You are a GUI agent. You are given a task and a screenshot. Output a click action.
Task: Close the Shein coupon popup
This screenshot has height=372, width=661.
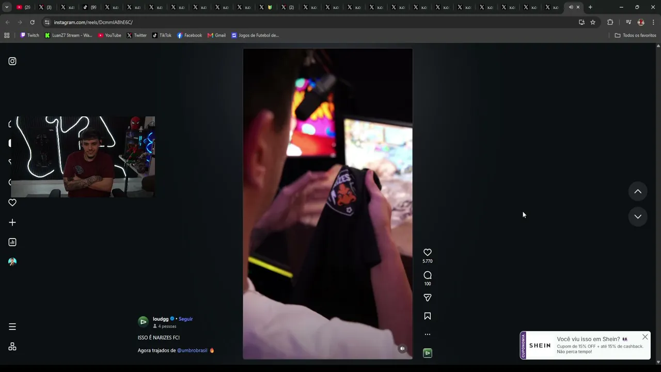tap(645, 337)
